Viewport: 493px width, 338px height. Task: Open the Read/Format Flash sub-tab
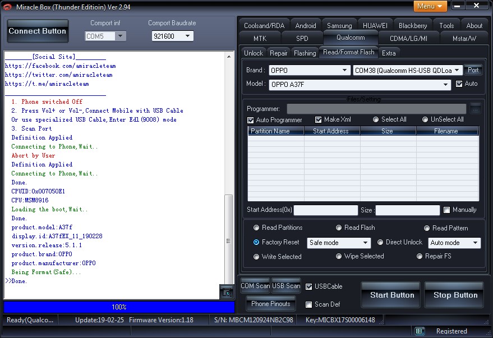coord(349,52)
